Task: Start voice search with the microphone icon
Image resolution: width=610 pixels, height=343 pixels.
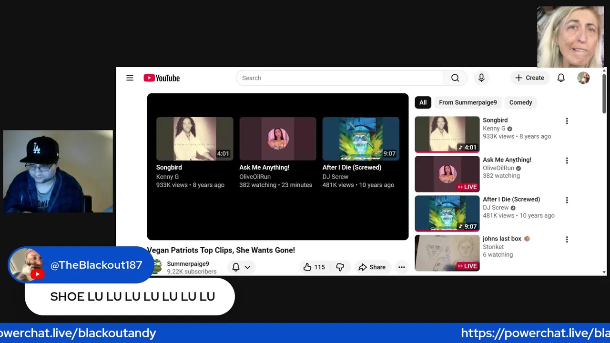Action: (481, 78)
